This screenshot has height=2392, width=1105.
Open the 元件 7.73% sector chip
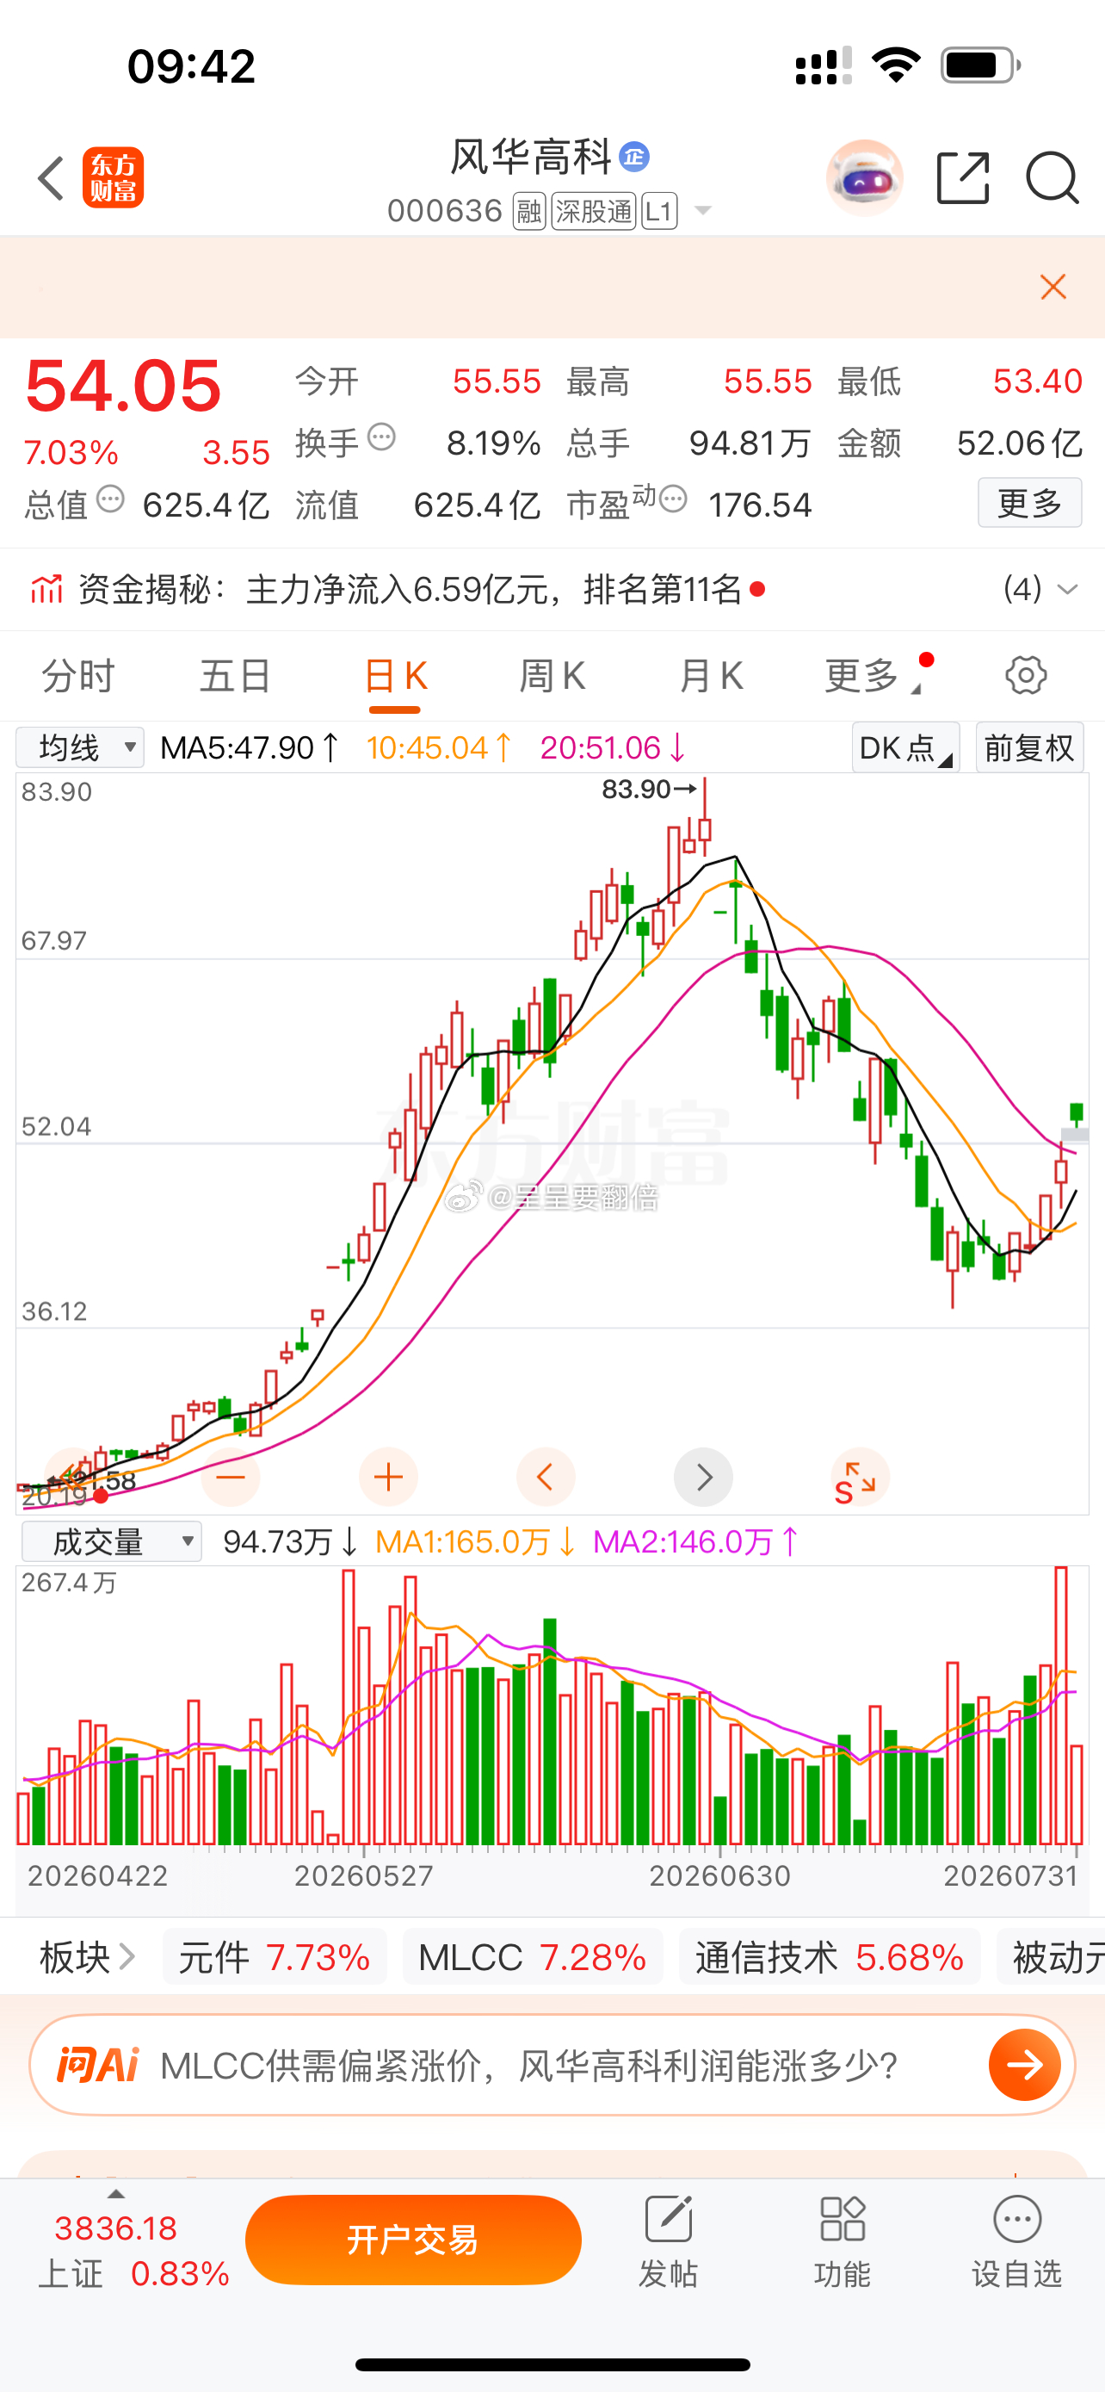275,1957
